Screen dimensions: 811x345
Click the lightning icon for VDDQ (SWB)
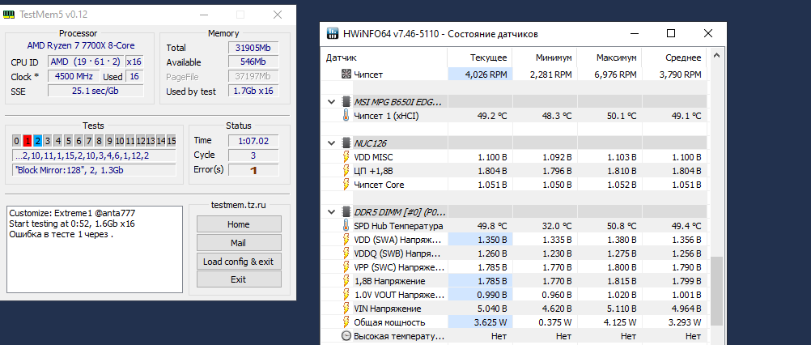[x=346, y=253]
